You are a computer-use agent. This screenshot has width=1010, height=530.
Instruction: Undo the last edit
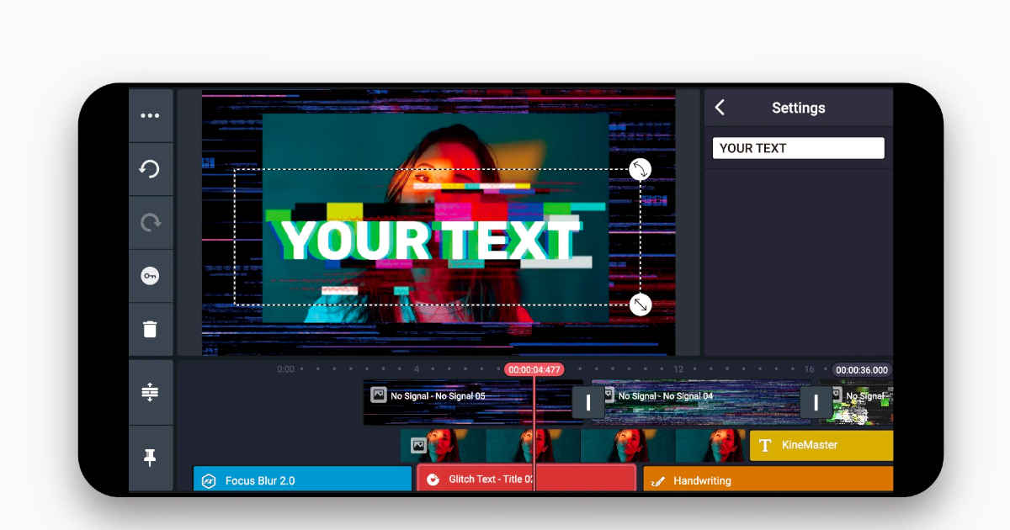151,169
